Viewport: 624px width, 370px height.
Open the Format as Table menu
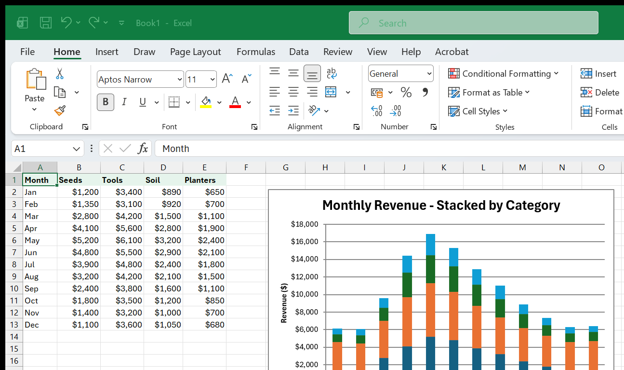[x=489, y=92]
